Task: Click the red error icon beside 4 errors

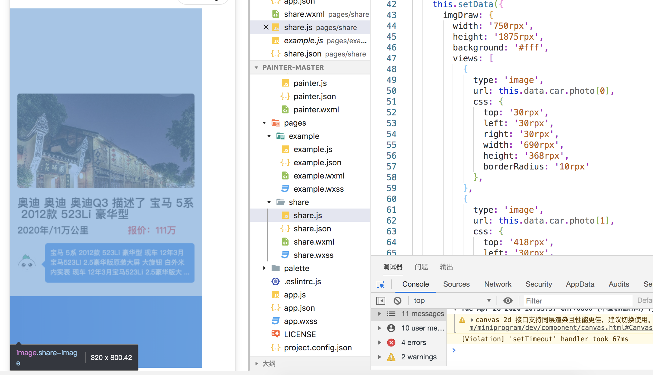Action: pyautogui.click(x=391, y=343)
